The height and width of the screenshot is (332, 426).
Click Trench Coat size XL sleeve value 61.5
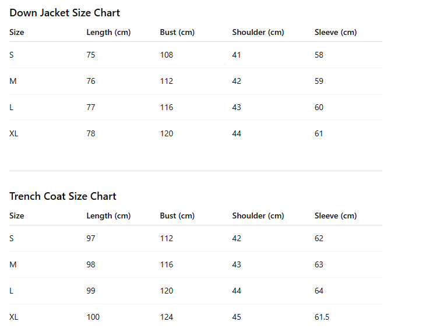(322, 317)
